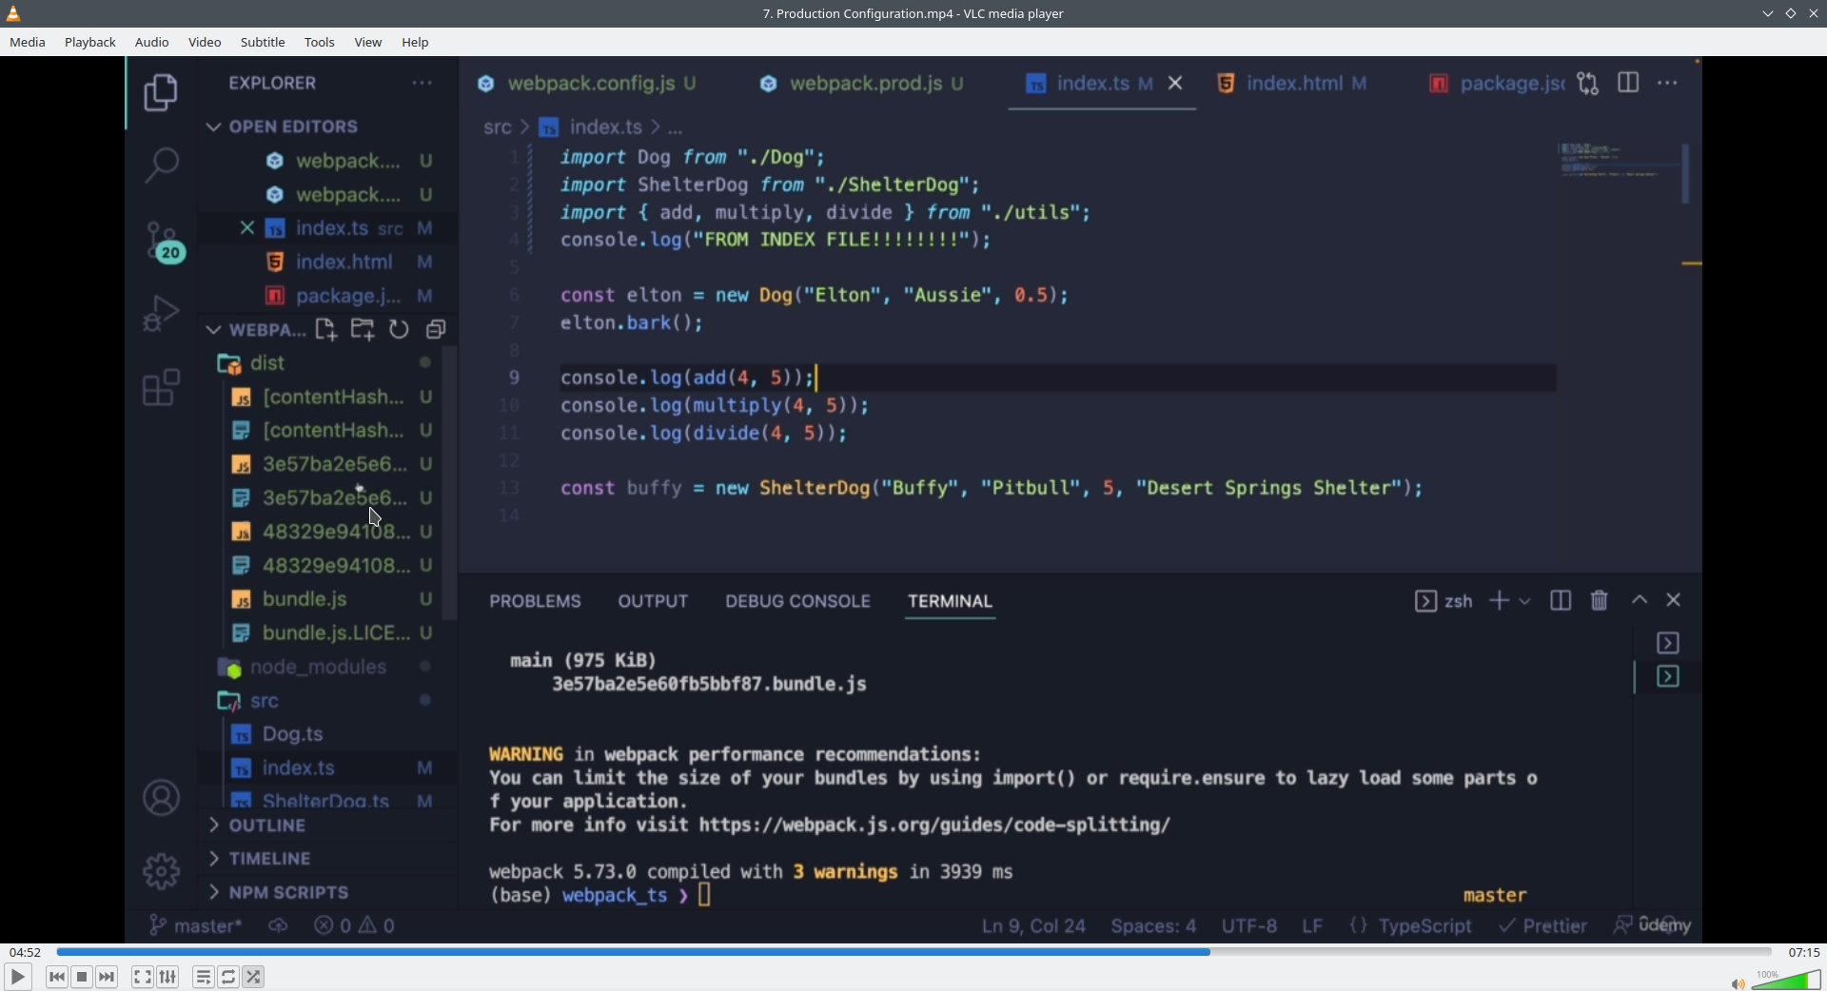The width and height of the screenshot is (1827, 991).
Task: Select the second terminal in the terminal list
Action: coord(1668,677)
